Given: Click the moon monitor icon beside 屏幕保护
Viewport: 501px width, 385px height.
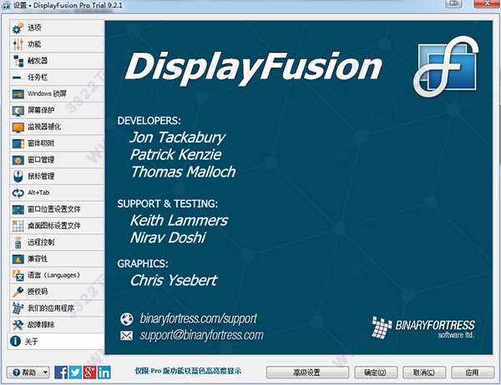Looking at the screenshot, I should tap(18, 111).
